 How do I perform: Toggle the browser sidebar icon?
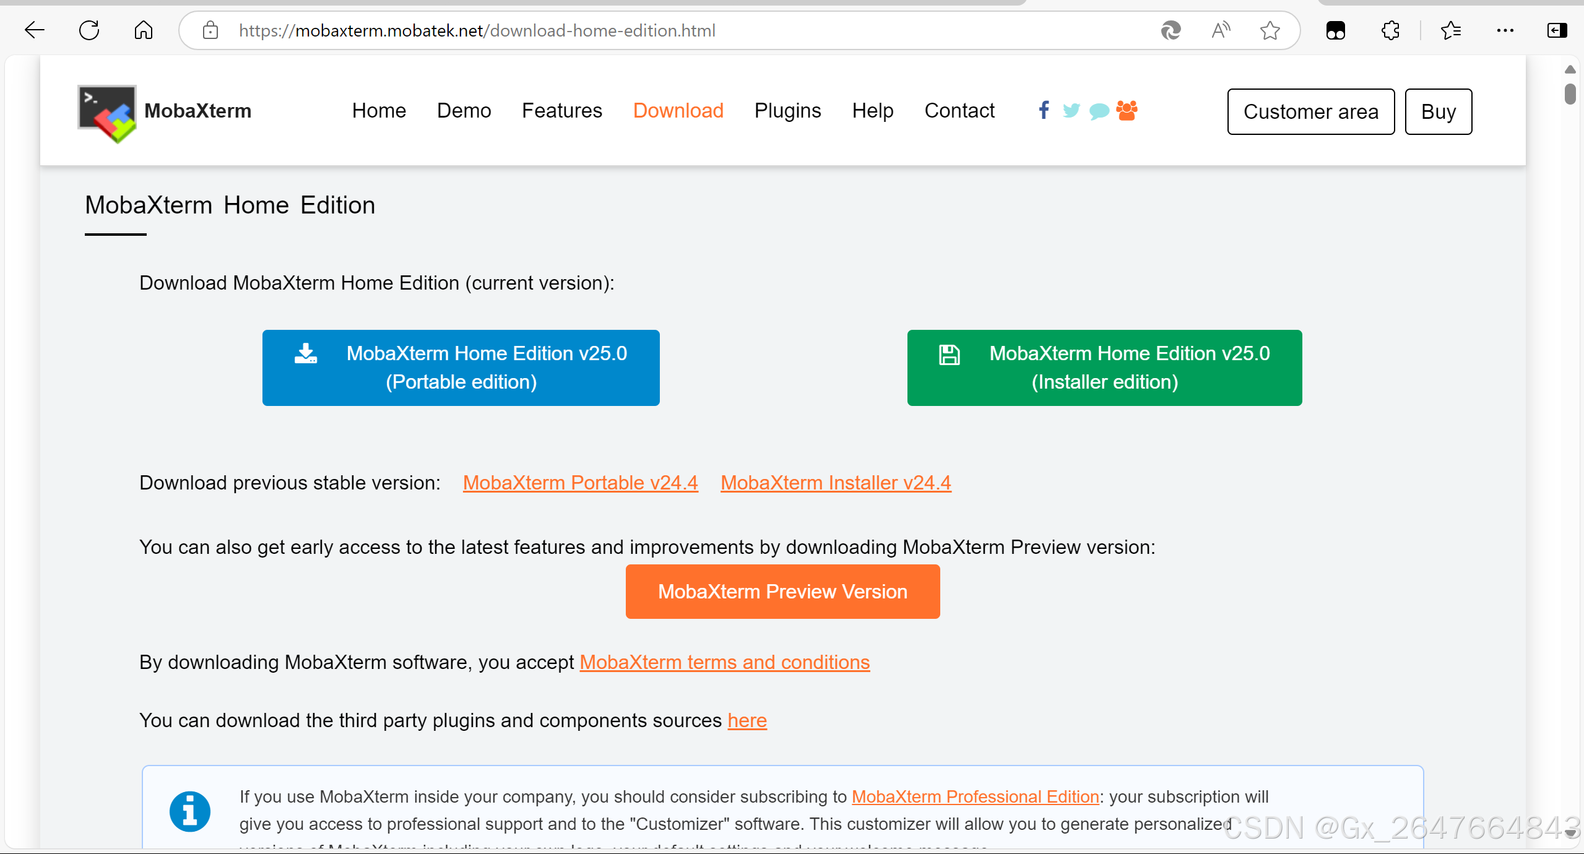click(1557, 30)
